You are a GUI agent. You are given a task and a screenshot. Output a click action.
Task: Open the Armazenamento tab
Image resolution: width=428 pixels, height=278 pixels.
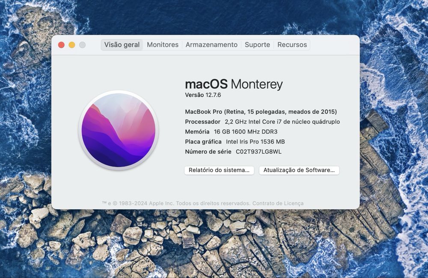[211, 45]
